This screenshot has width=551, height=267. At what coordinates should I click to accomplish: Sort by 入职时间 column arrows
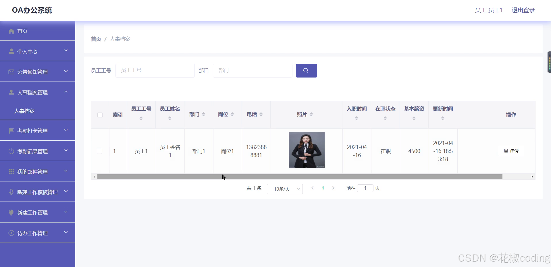(357, 118)
